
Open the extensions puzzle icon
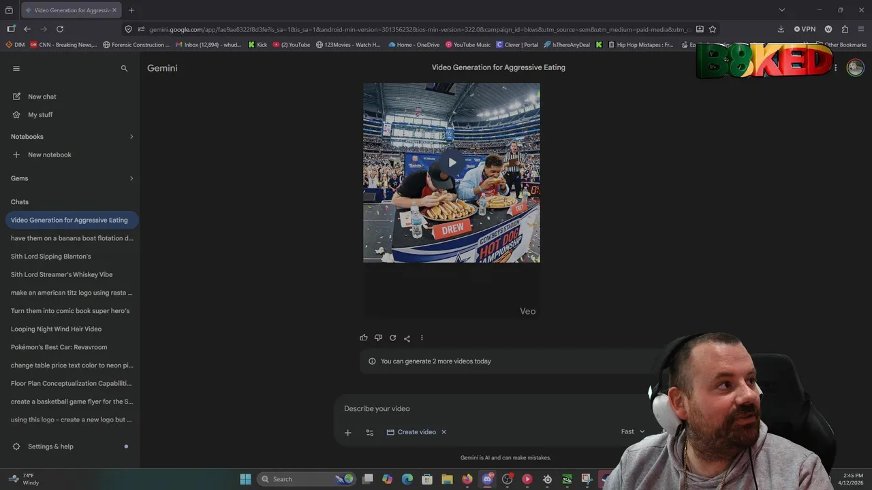[x=845, y=29]
